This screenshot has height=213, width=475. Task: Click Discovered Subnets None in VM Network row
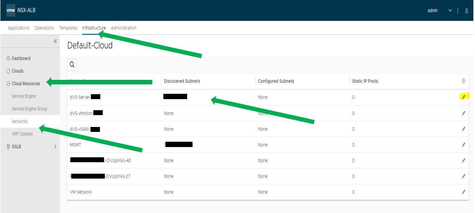(x=169, y=192)
